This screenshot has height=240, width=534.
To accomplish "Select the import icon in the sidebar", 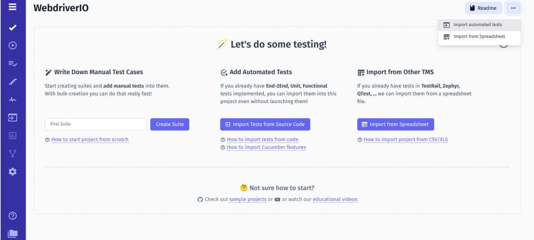I will pyautogui.click(x=13, y=117).
